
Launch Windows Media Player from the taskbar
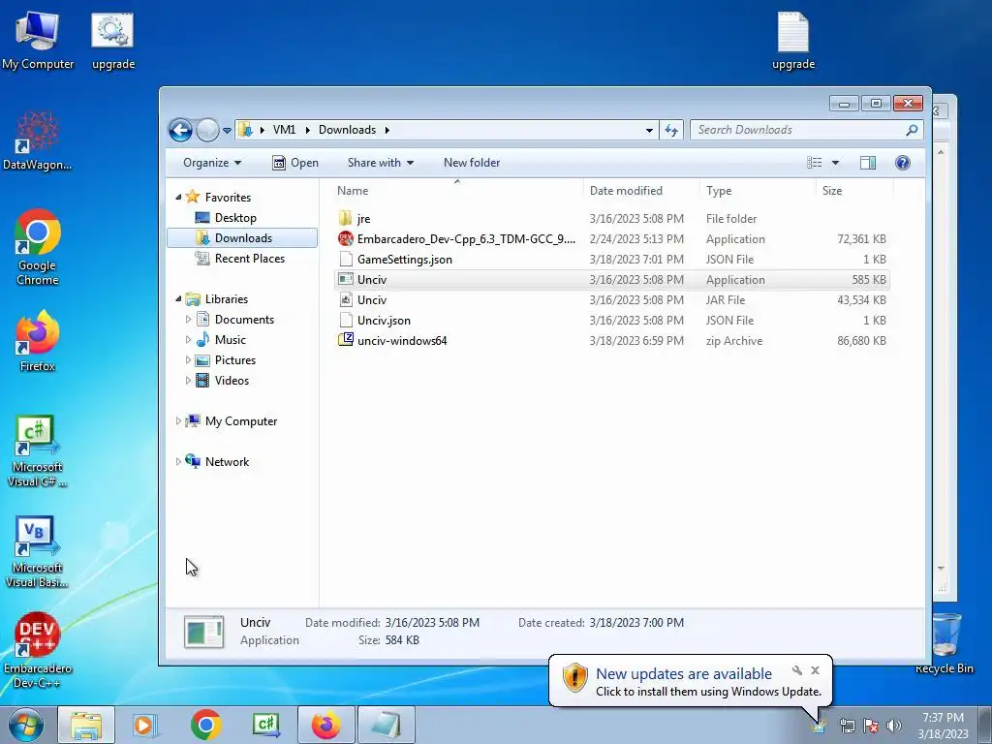pyautogui.click(x=145, y=725)
